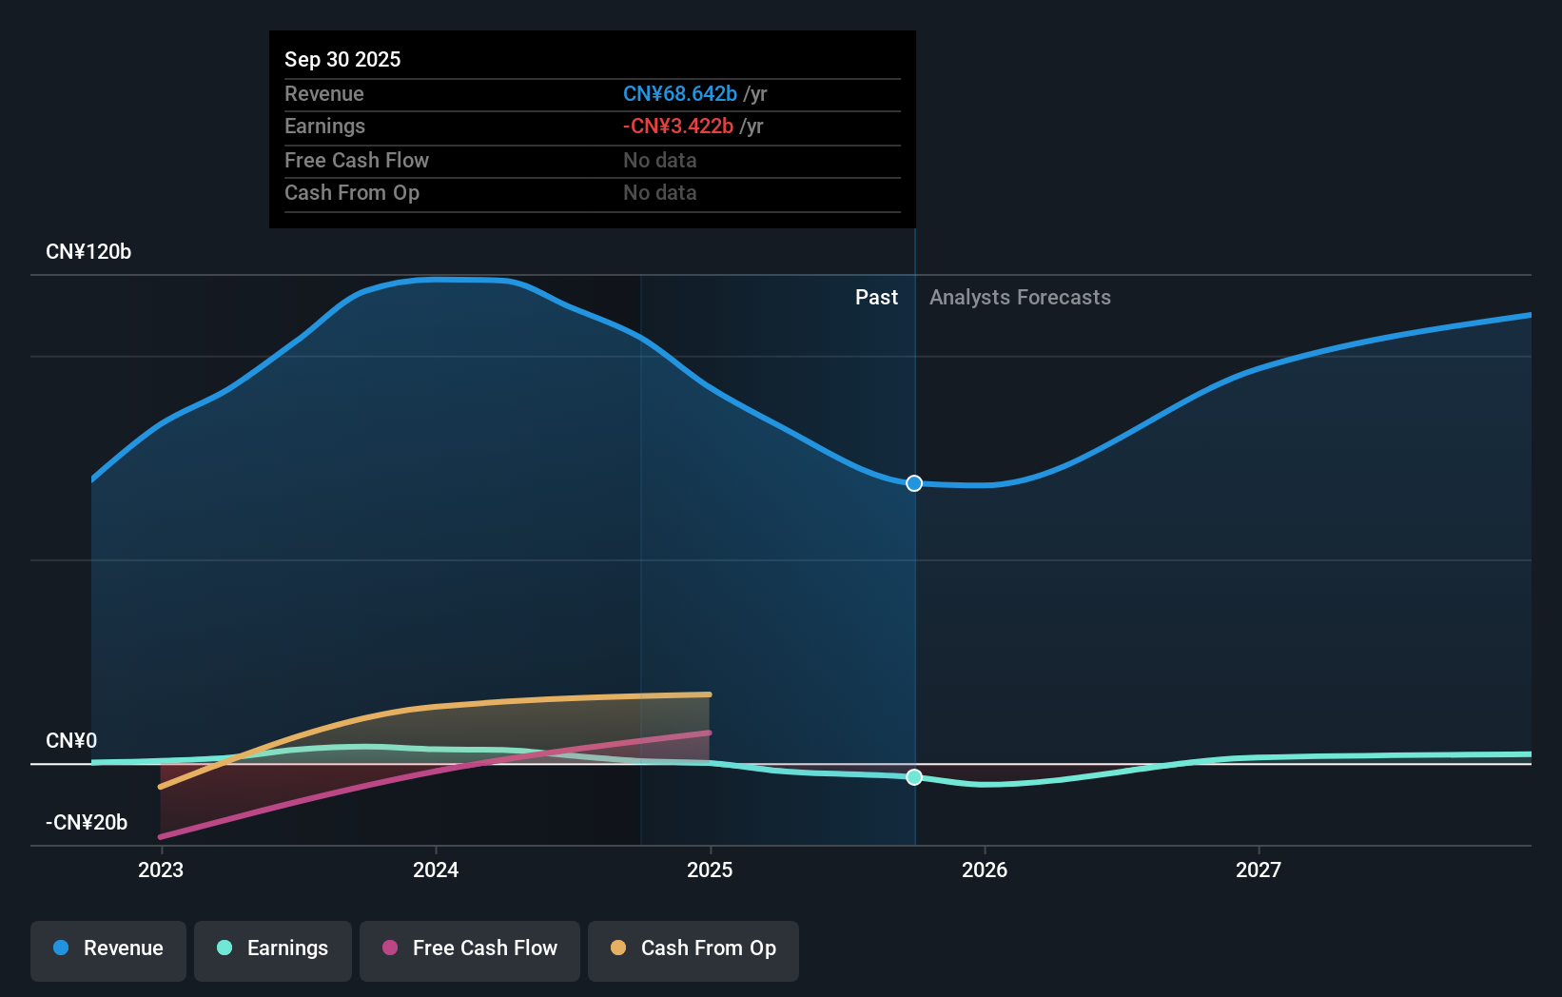The width and height of the screenshot is (1562, 997).
Task: Click the blue Revenue legend dot
Action: tap(59, 948)
